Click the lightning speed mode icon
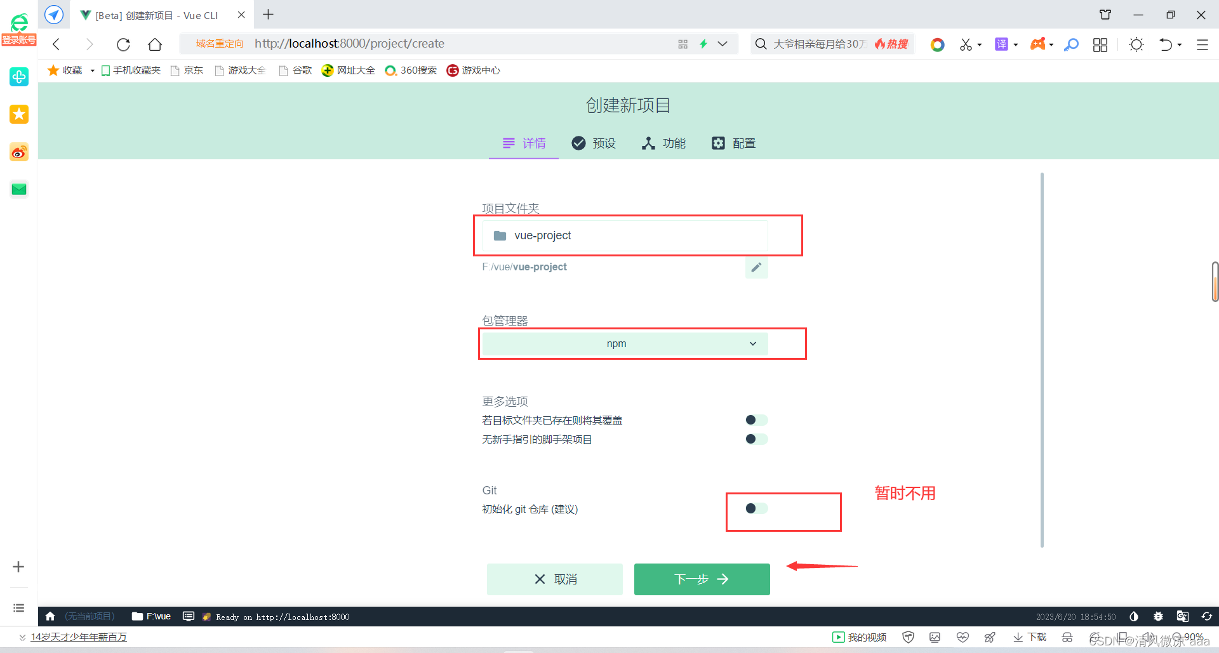Viewport: 1219px width, 653px height. coord(703,44)
